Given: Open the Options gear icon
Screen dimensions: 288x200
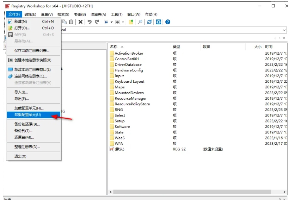Looking at the screenshot, I should tap(159, 22).
